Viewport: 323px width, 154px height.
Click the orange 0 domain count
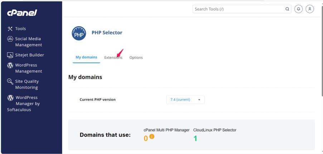click(146, 139)
